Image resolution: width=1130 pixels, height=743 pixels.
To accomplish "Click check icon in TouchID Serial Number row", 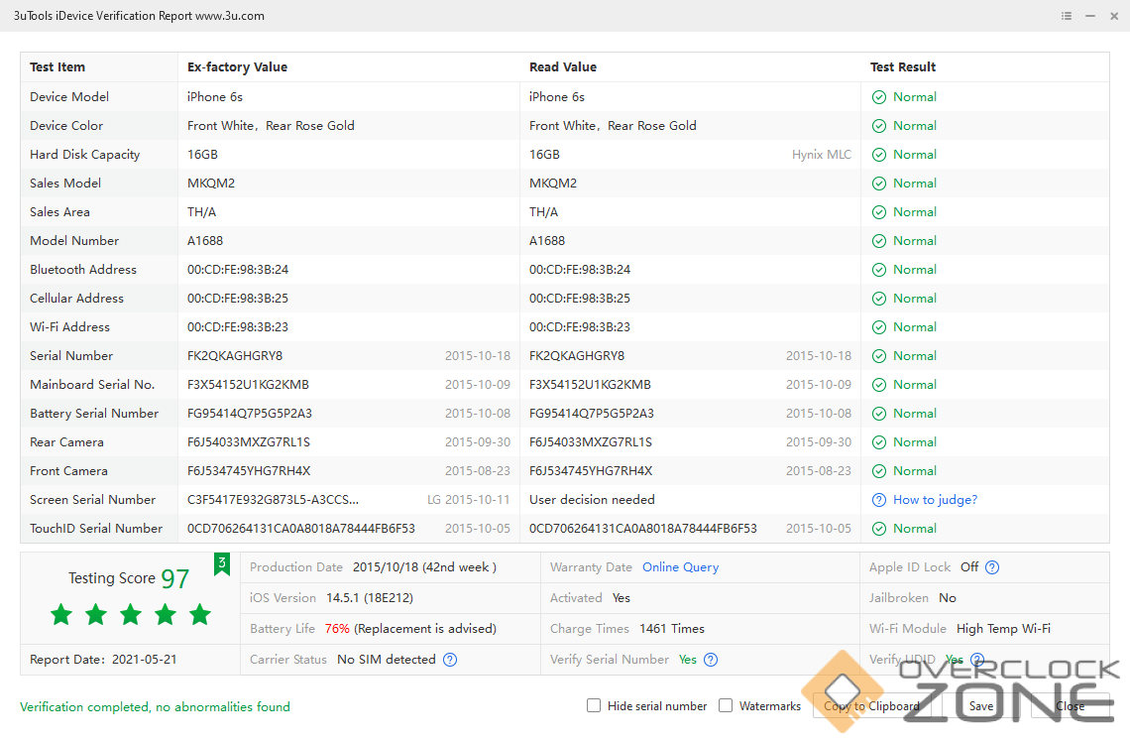I will pyautogui.click(x=878, y=529).
